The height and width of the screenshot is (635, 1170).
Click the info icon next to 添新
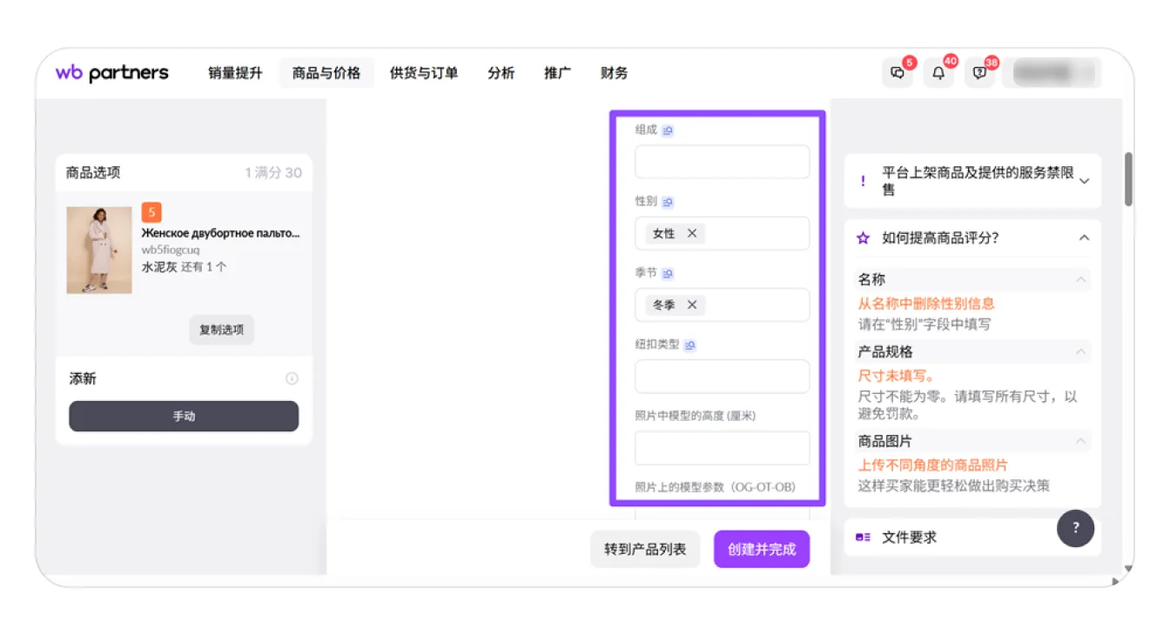click(292, 378)
